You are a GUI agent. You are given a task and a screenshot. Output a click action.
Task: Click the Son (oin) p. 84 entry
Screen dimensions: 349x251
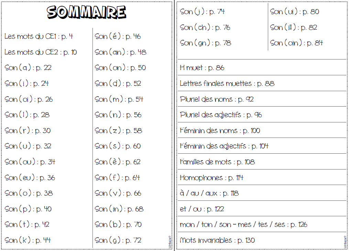coord(296,43)
